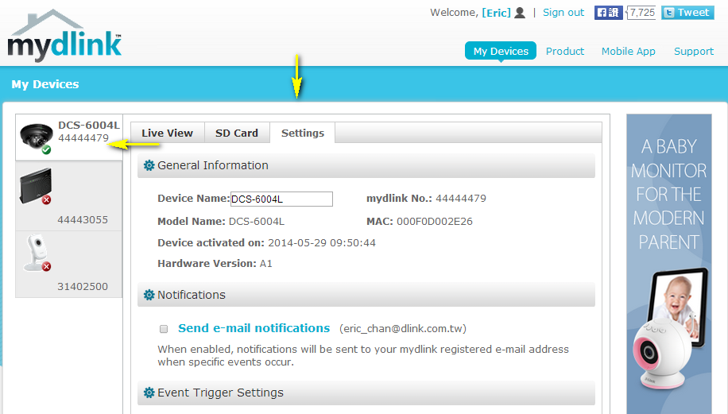Image resolution: width=728 pixels, height=414 pixels.
Task: Select the white camera device 31402500
Action: (69, 264)
